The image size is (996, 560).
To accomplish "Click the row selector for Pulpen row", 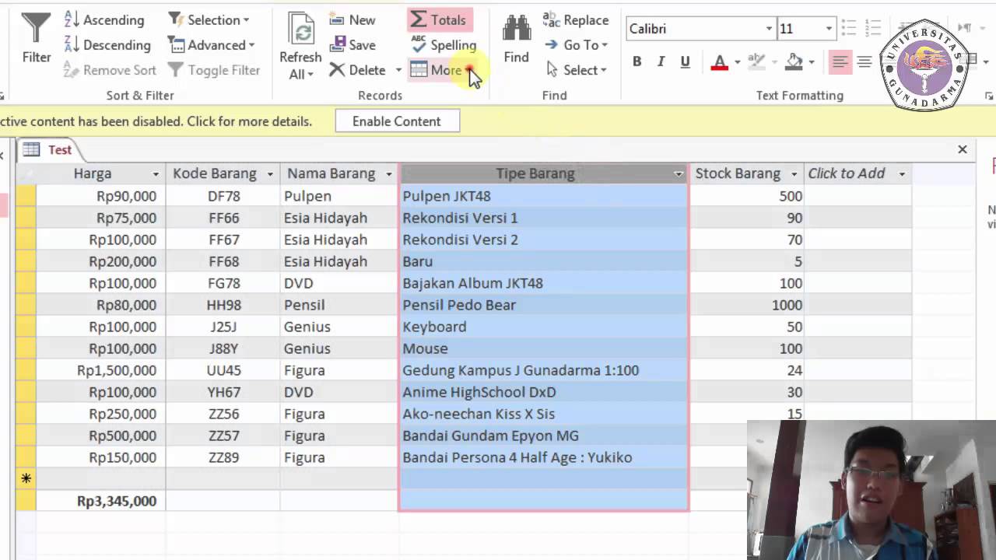I will coord(26,196).
